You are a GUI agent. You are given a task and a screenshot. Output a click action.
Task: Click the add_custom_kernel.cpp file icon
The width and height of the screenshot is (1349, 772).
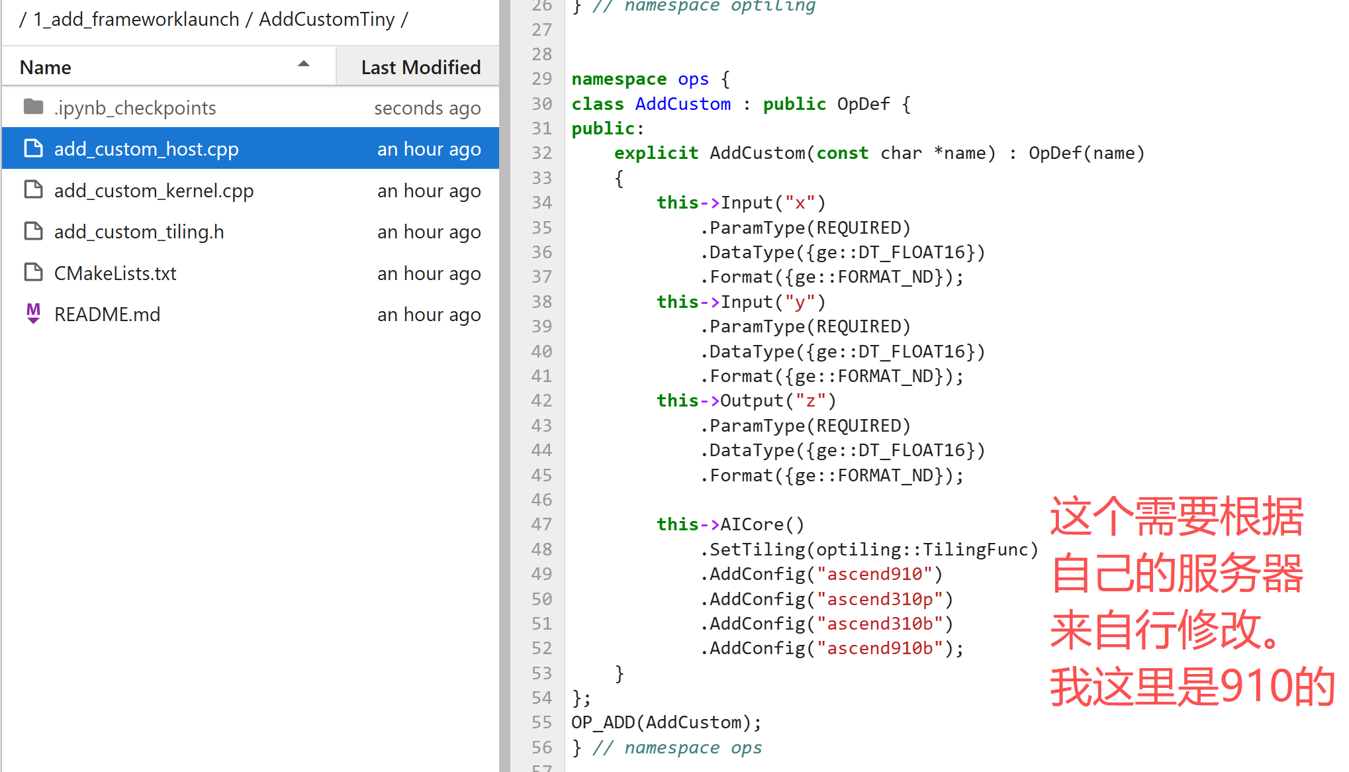coord(33,190)
